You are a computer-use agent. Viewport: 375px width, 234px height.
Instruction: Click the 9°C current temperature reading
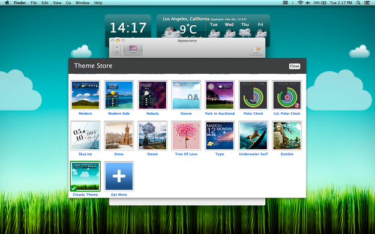coord(188,29)
